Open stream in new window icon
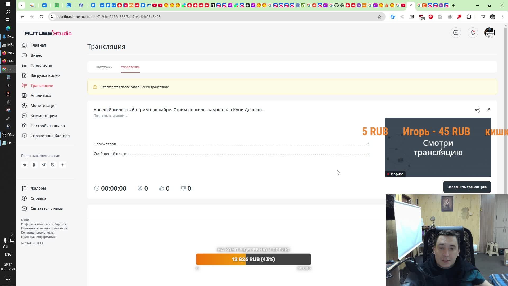508x286 pixels. click(488, 110)
